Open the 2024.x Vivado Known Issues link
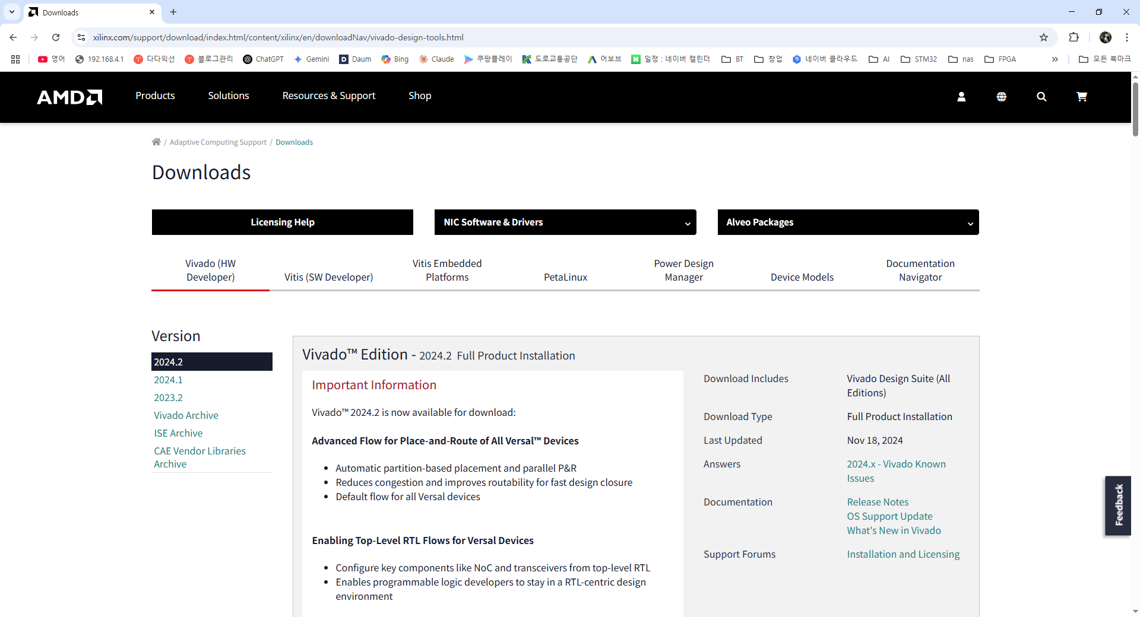The width and height of the screenshot is (1140, 617). click(x=897, y=471)
